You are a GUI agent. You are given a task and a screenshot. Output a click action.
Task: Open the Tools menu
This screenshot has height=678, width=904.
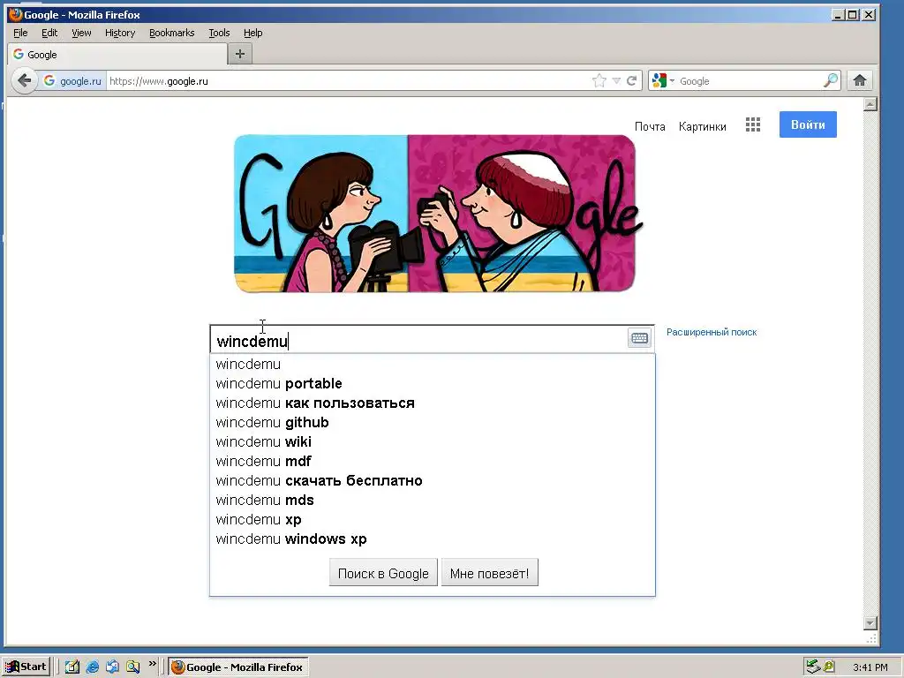pyautogui.click(x=219, y=33)
